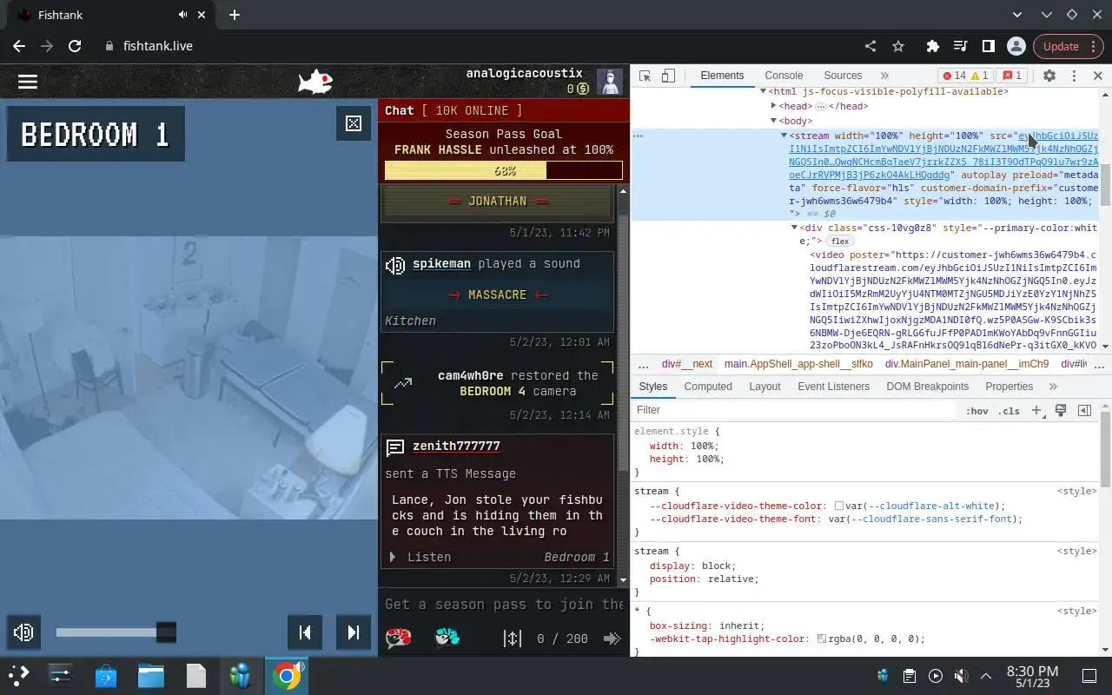
Task: Open DevTools customize kebab menu
Action: click(1074, 76)
